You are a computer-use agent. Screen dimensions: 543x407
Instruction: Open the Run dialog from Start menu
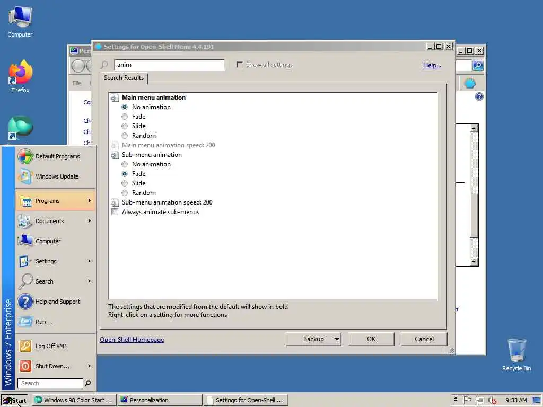click(x=55, y=322)
